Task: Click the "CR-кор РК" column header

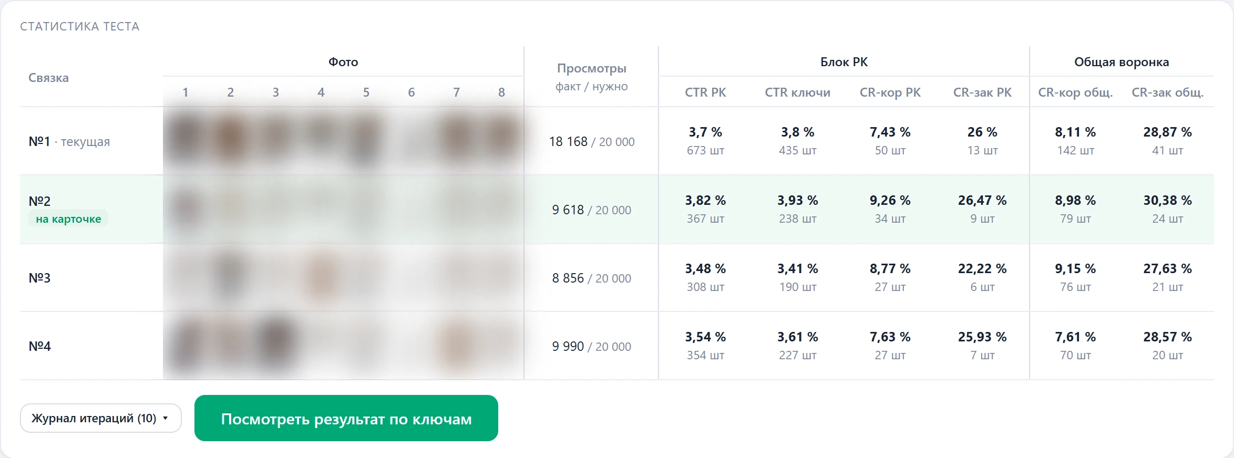Action: [890, 92]
